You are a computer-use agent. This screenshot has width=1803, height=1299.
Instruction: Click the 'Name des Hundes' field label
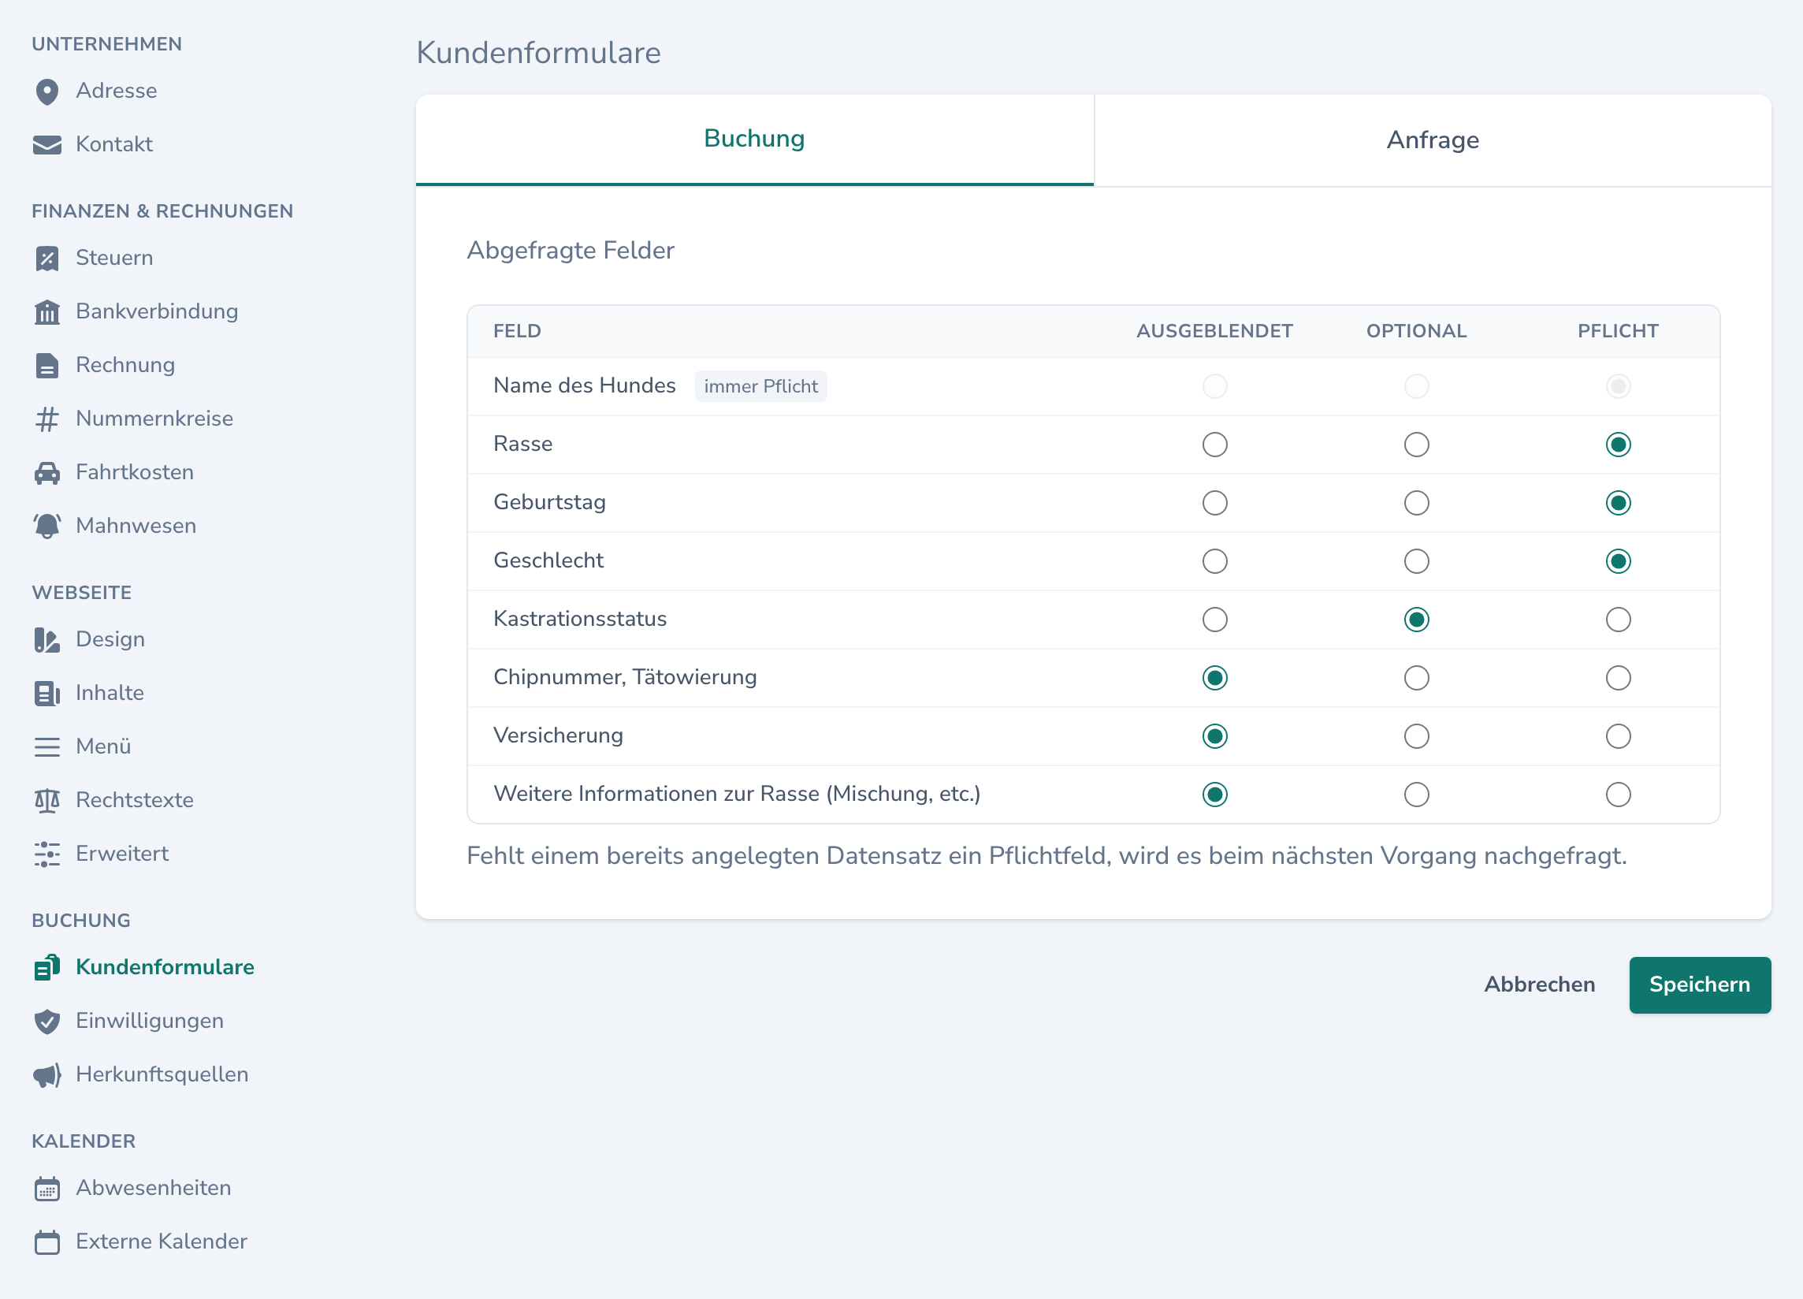pos(584,385)
